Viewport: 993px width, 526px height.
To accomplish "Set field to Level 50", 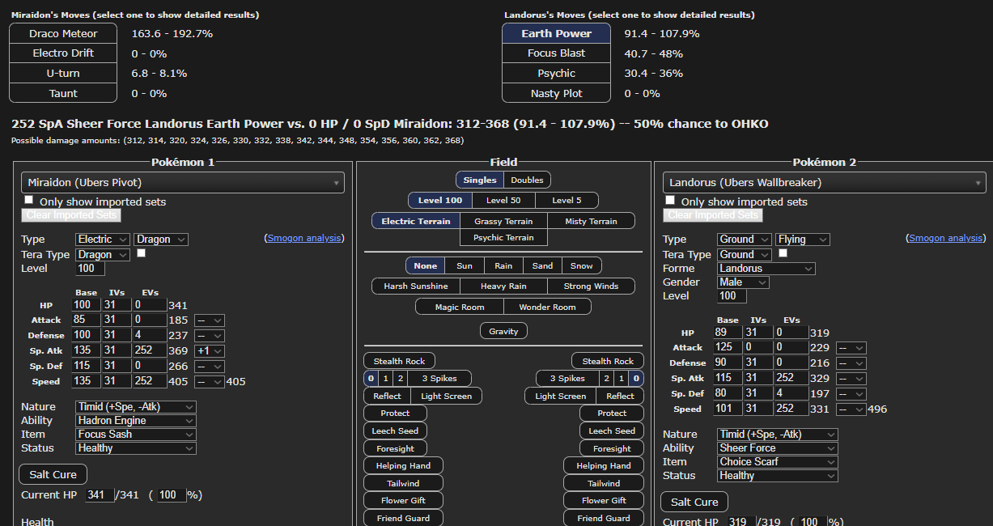I will pos(503,200).
